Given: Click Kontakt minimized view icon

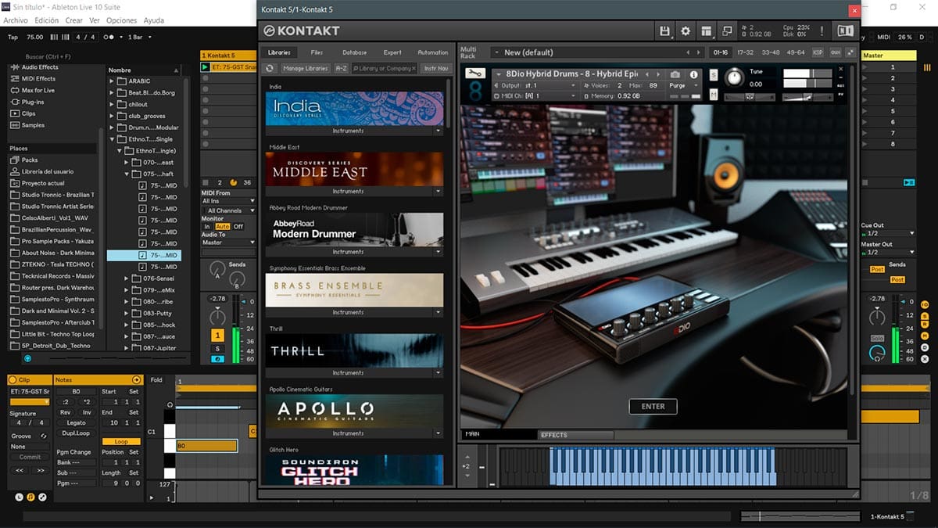Looking at the screenshot, I should click(727, 31).
